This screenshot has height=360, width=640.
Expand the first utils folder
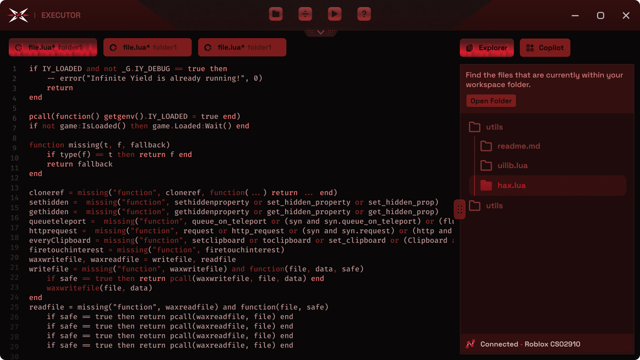(494, 127)
